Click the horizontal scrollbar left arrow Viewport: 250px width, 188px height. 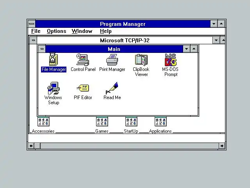pyautogui.click(x=31, y=146)
